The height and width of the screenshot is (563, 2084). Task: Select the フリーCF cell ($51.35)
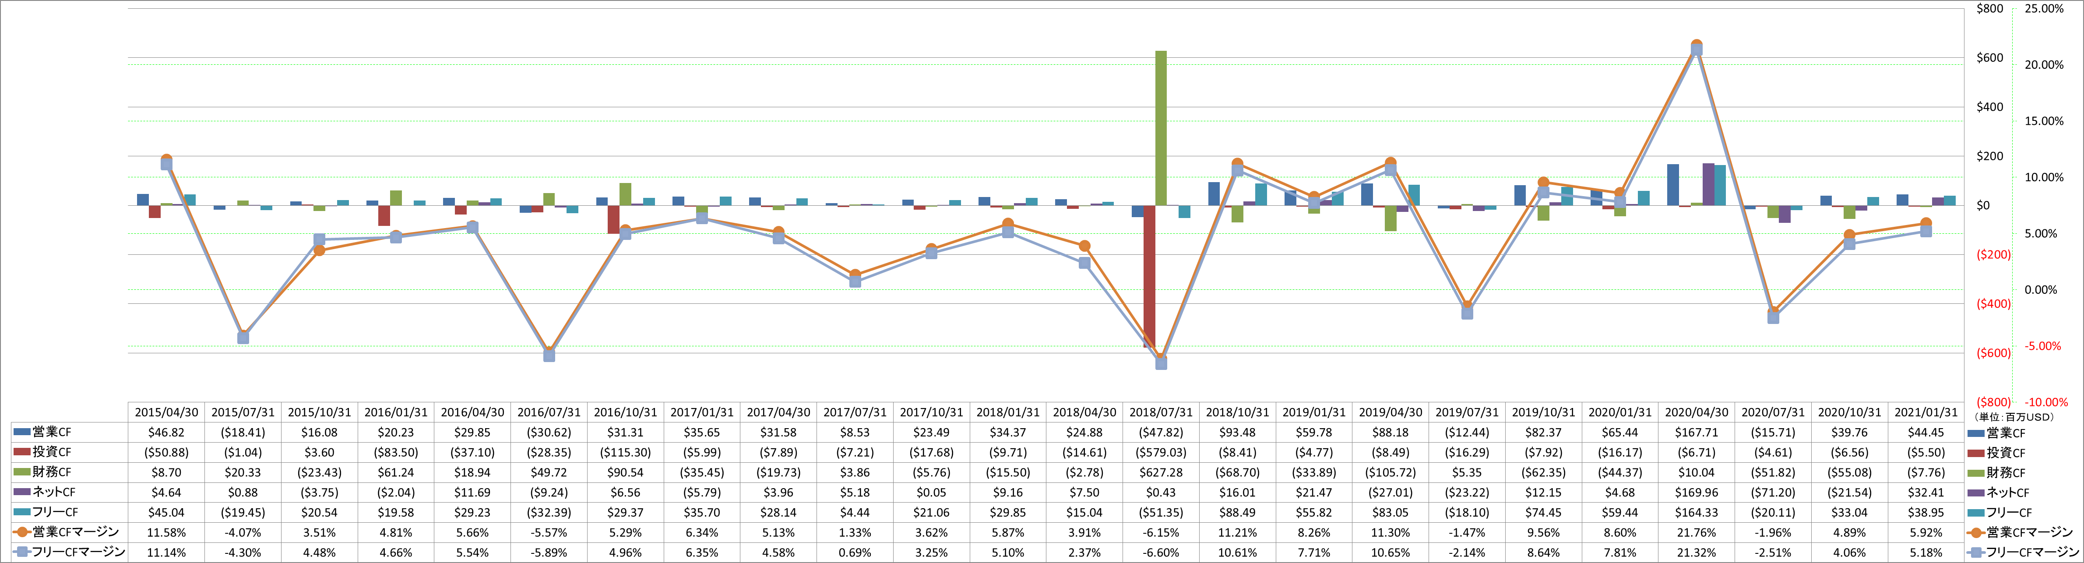1161,512
